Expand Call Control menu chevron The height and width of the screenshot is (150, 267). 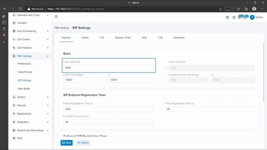[x=48, y=40]
